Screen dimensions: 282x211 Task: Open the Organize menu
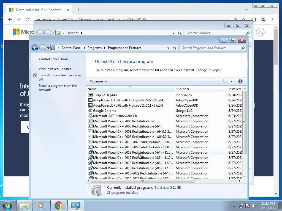pos(98,81)
